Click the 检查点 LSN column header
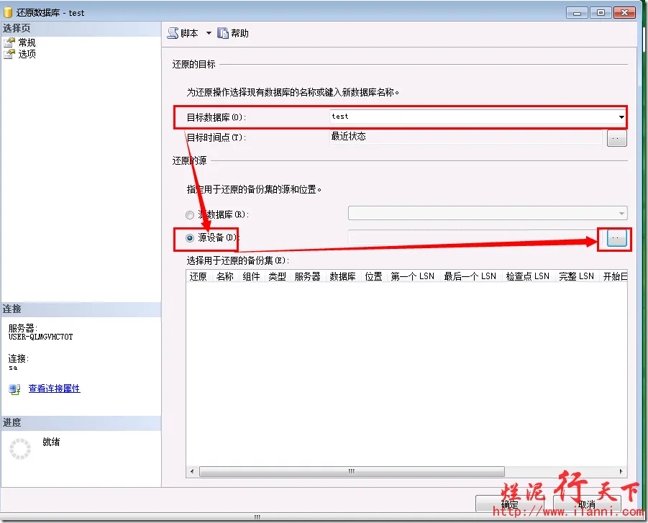 (528, 276)
